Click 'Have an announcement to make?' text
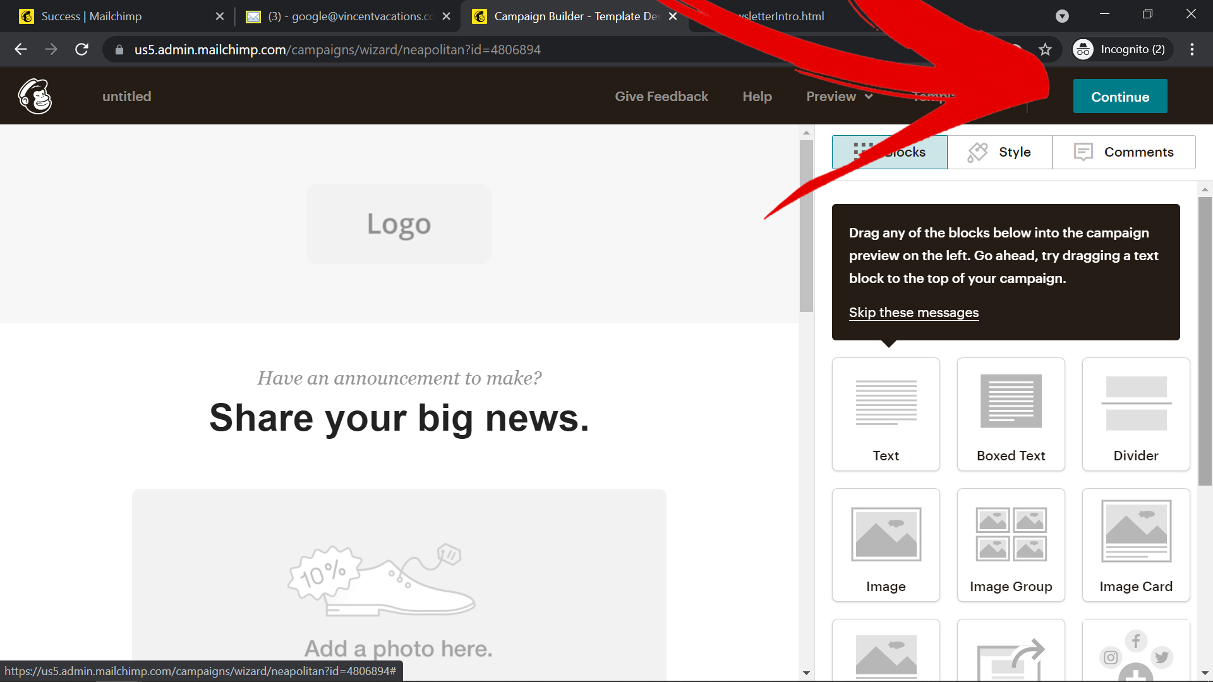This screenshot has height=682, width=1213. [x=399, y=378]
